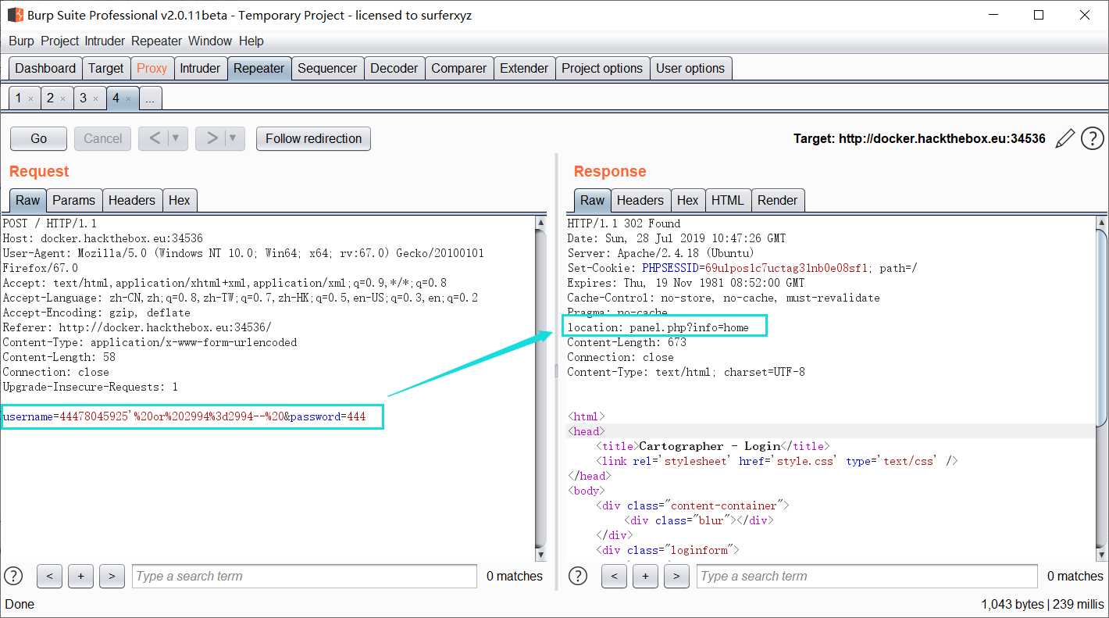Switch to Proxy tab
This screenshot has height=618, width=1109.
click(152, 68)
